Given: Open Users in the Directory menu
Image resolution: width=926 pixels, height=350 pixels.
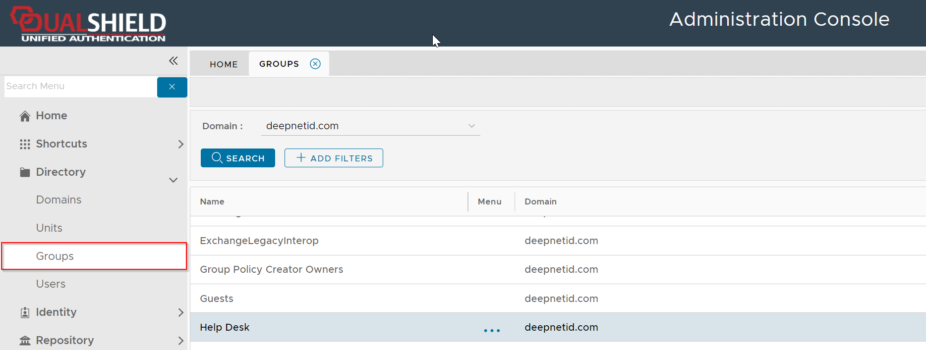Looking at the screenshot, I should [x=51, y=284].
